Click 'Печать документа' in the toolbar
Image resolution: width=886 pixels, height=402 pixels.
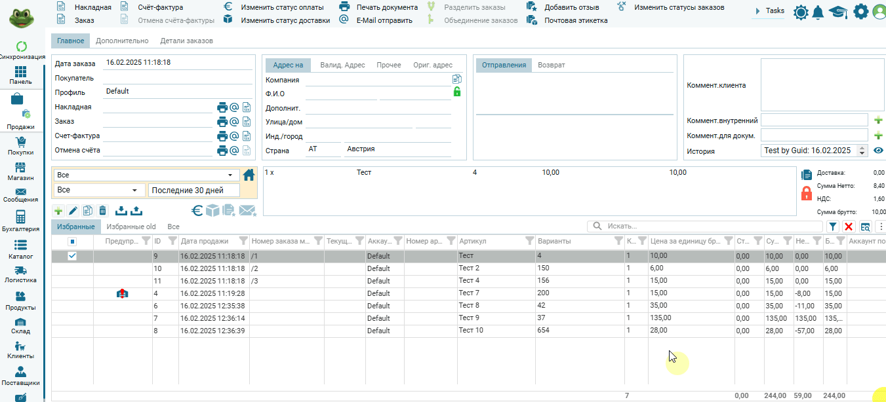pyautogui.click(x=386, y=7)
